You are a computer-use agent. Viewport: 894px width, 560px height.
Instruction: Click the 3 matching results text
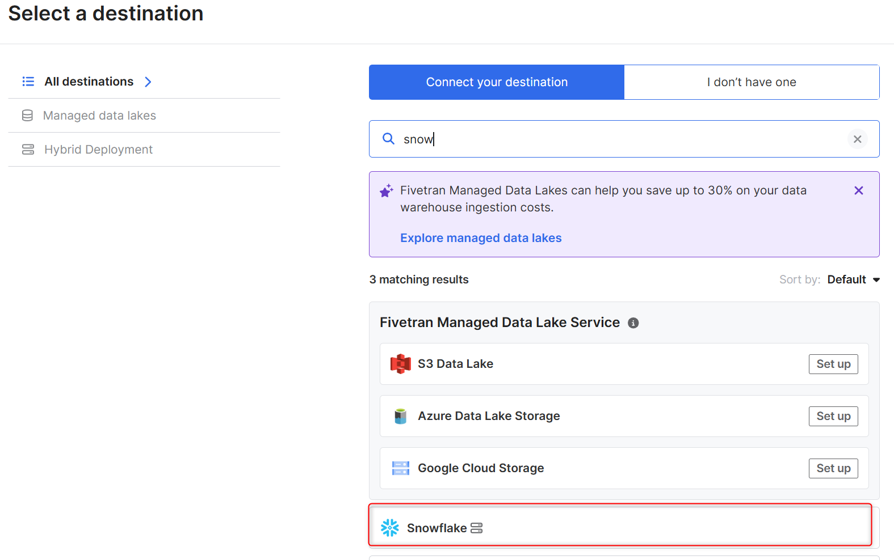[419, 279]
